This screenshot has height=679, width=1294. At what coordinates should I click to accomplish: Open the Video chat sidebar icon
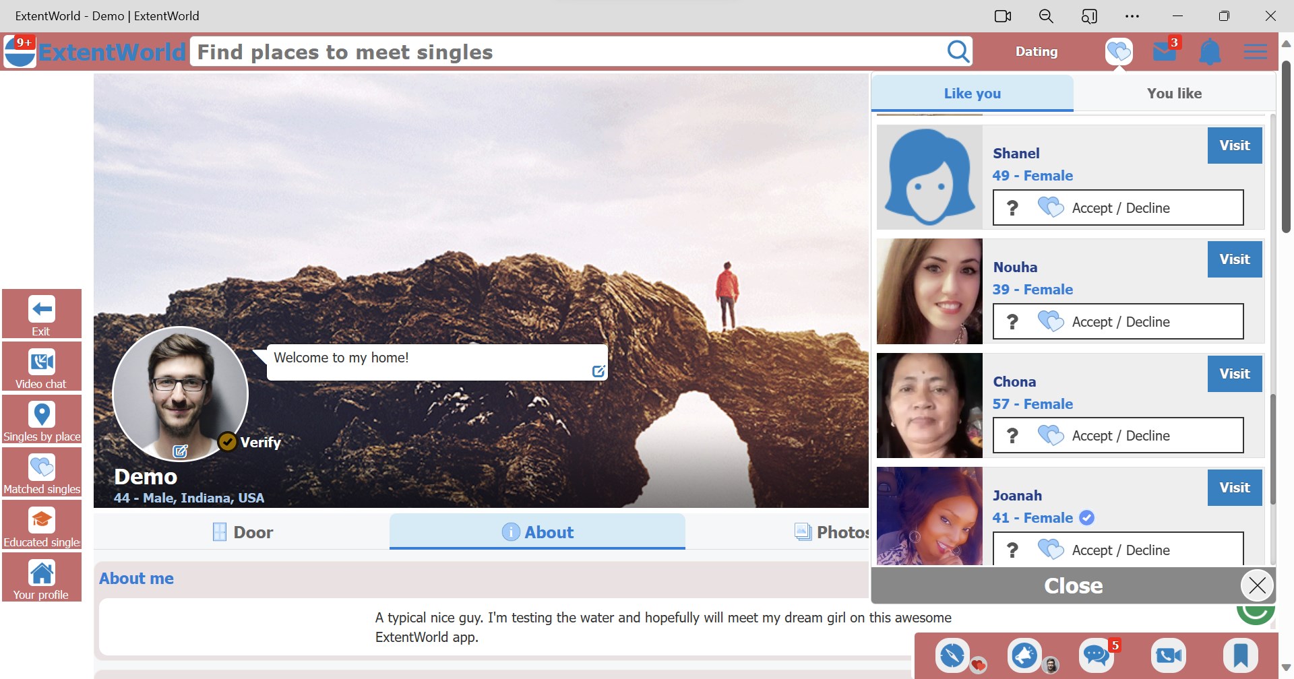click(x=42, y=366)
